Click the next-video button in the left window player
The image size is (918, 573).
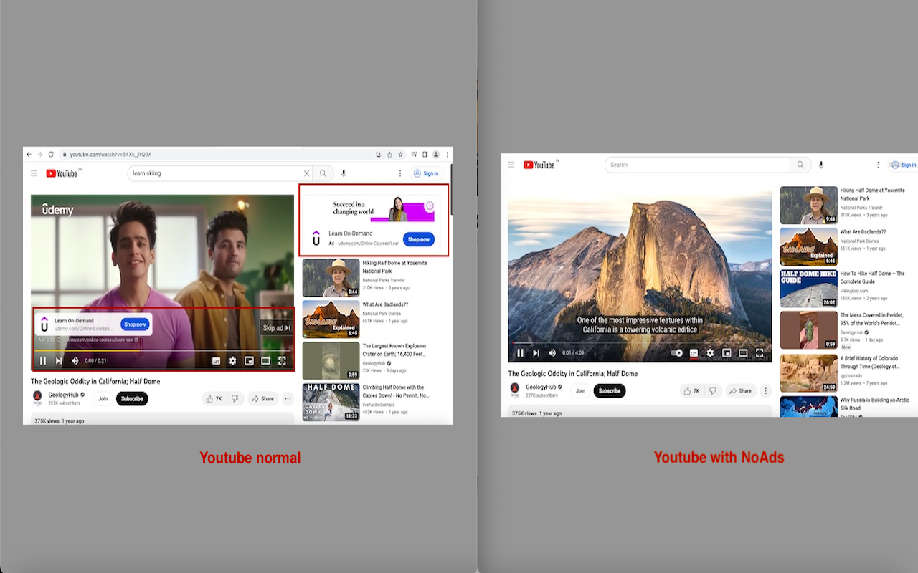coord(59,361)
